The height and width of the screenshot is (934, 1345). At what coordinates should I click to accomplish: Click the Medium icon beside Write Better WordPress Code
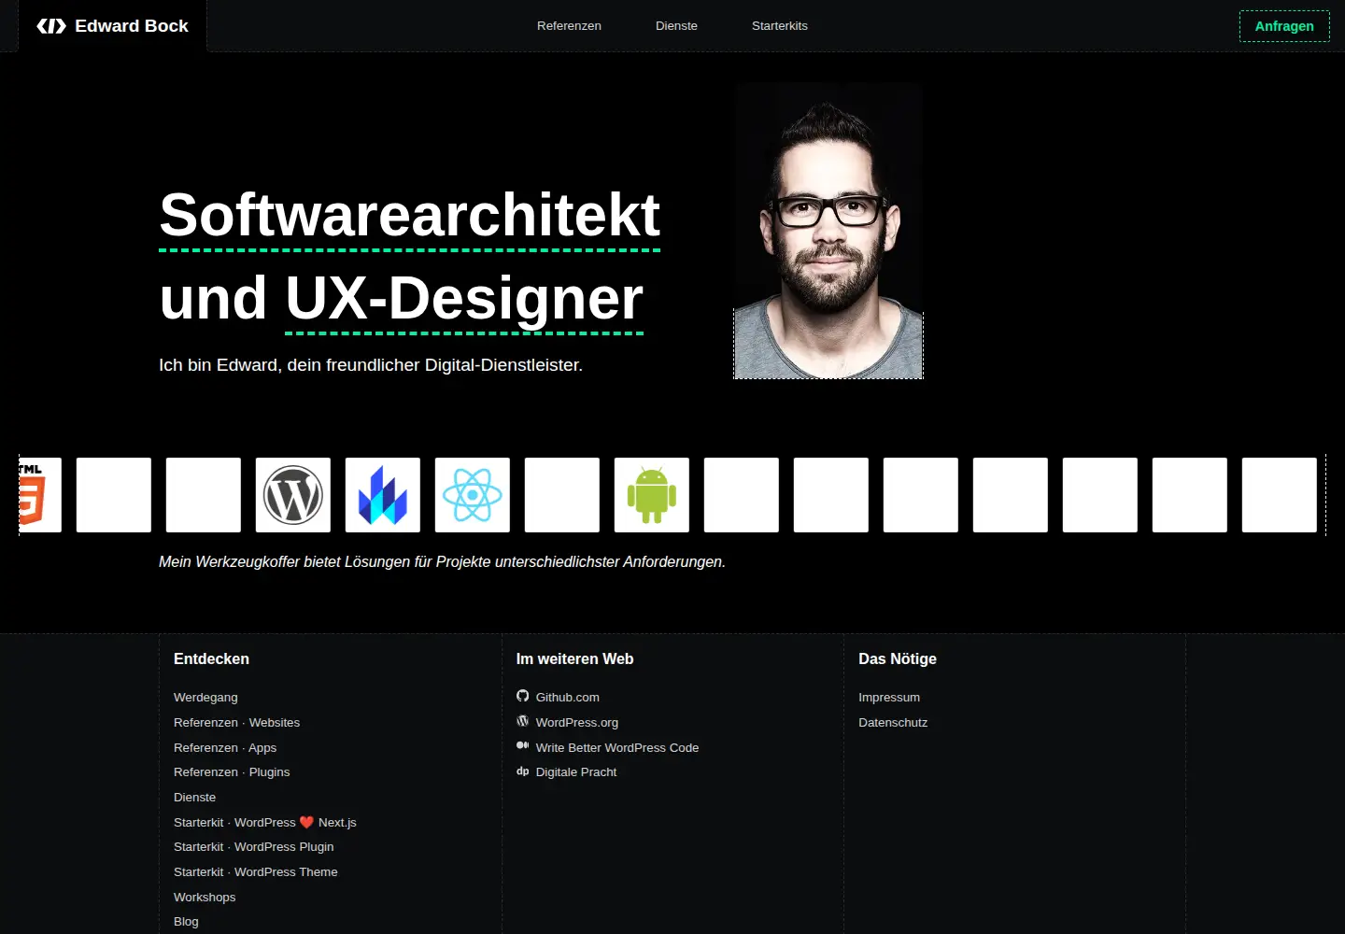[x=523, y=745]
